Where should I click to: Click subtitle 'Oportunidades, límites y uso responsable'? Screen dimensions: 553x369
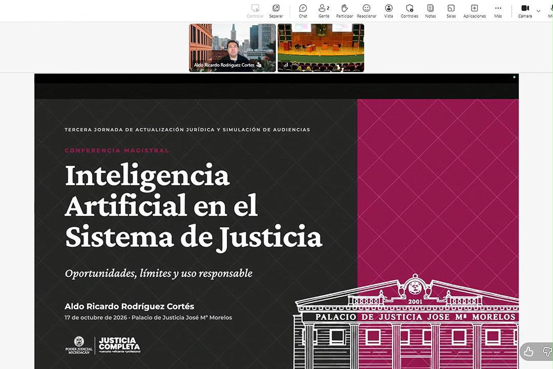(159, 273)
